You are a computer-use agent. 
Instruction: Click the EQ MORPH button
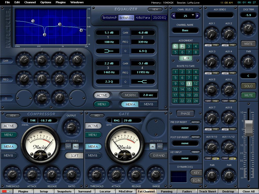point(130,95)
